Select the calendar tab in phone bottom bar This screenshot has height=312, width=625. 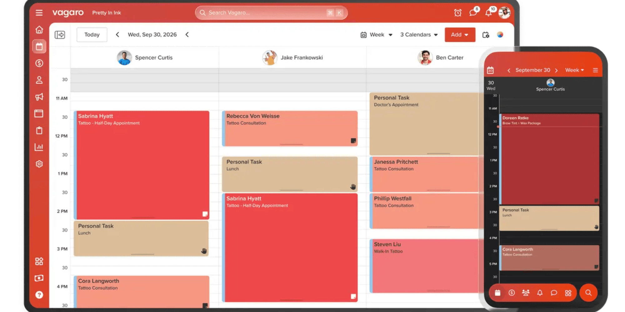pyautogui.click(x=497, y=293)
